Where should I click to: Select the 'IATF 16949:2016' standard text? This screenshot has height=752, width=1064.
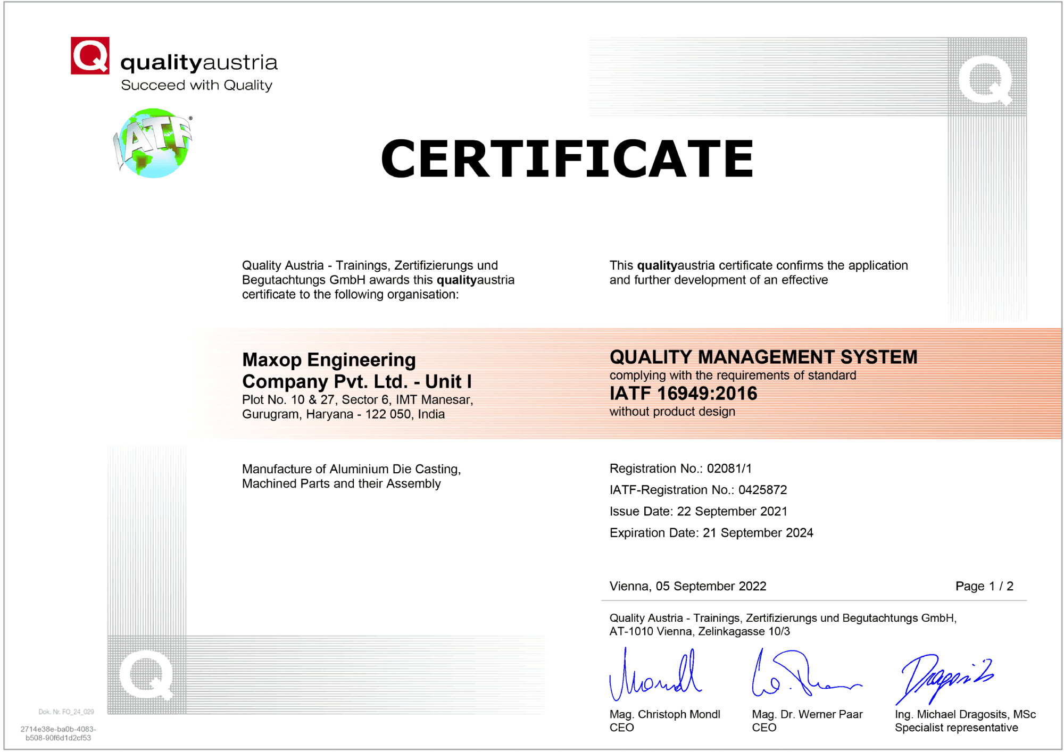683,394
